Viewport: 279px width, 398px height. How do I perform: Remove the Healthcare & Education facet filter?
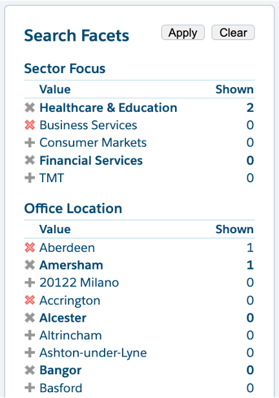tap(30, 108)
